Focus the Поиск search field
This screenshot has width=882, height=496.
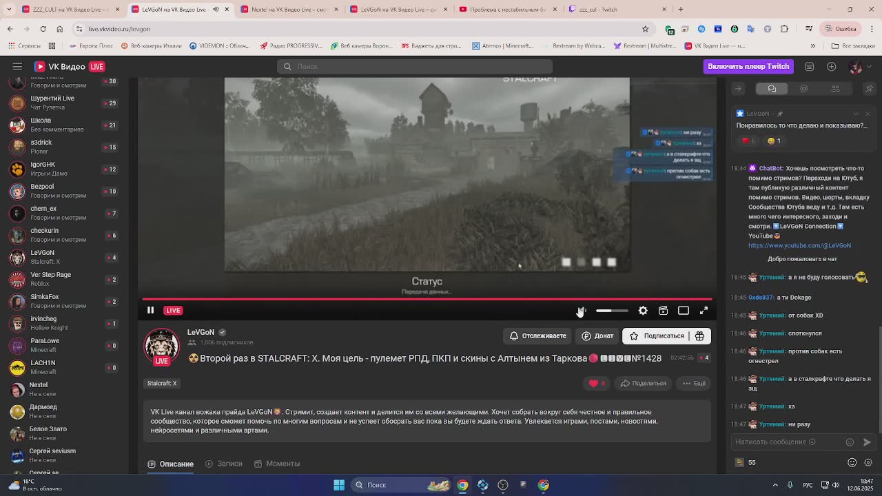[415, 66]
